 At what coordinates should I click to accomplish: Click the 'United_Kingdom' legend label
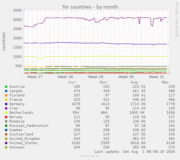(x=25, y=139)
